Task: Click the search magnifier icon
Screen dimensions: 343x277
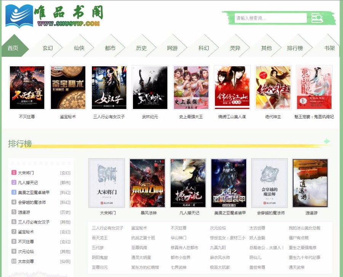Action: point(317,18)
